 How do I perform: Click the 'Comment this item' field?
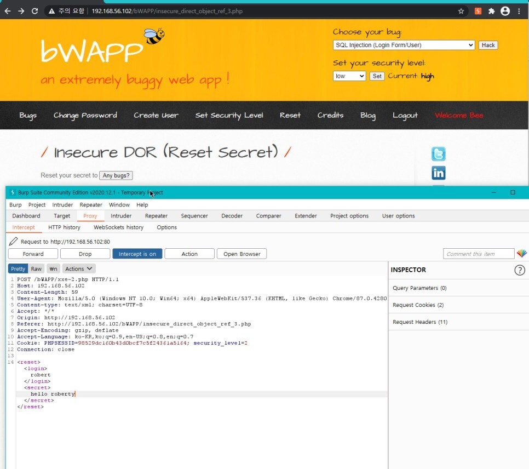click(479, 254)
